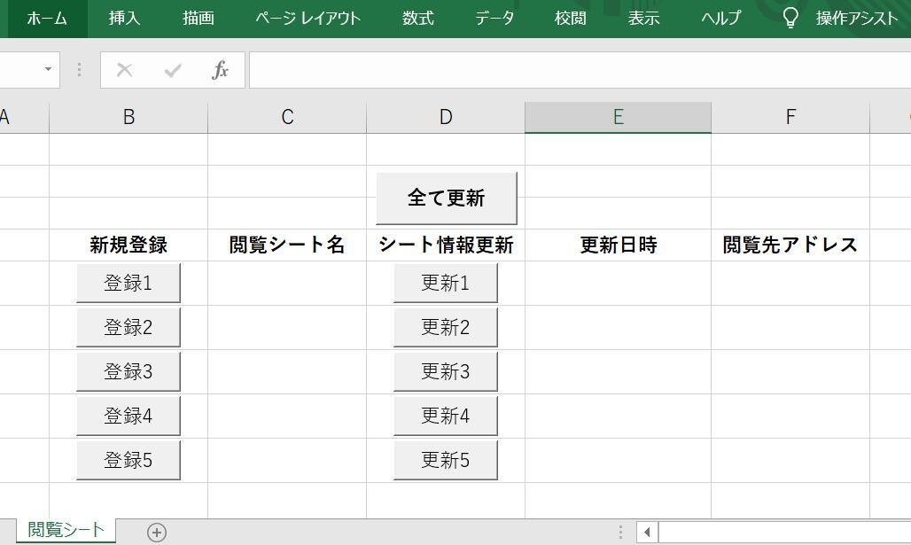Viewport: 911px width, 545px height.
Task: Click the 更新1 button
Action: pos(446,283)
